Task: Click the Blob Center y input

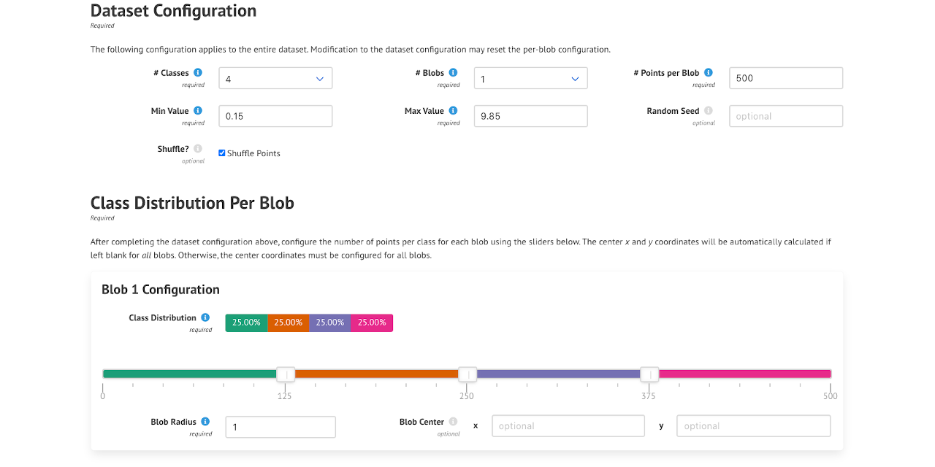Action: pyautogui.click(x=754, y=426)
